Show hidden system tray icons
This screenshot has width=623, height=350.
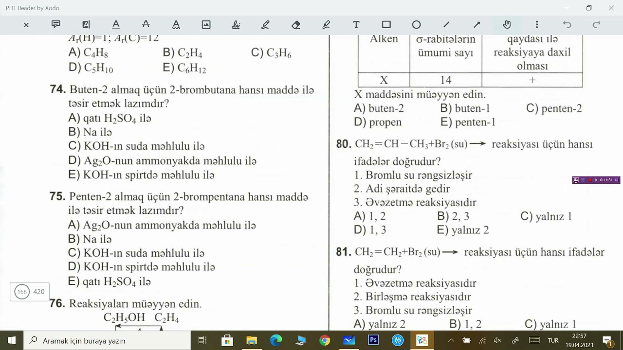click(x=451, y=340)
